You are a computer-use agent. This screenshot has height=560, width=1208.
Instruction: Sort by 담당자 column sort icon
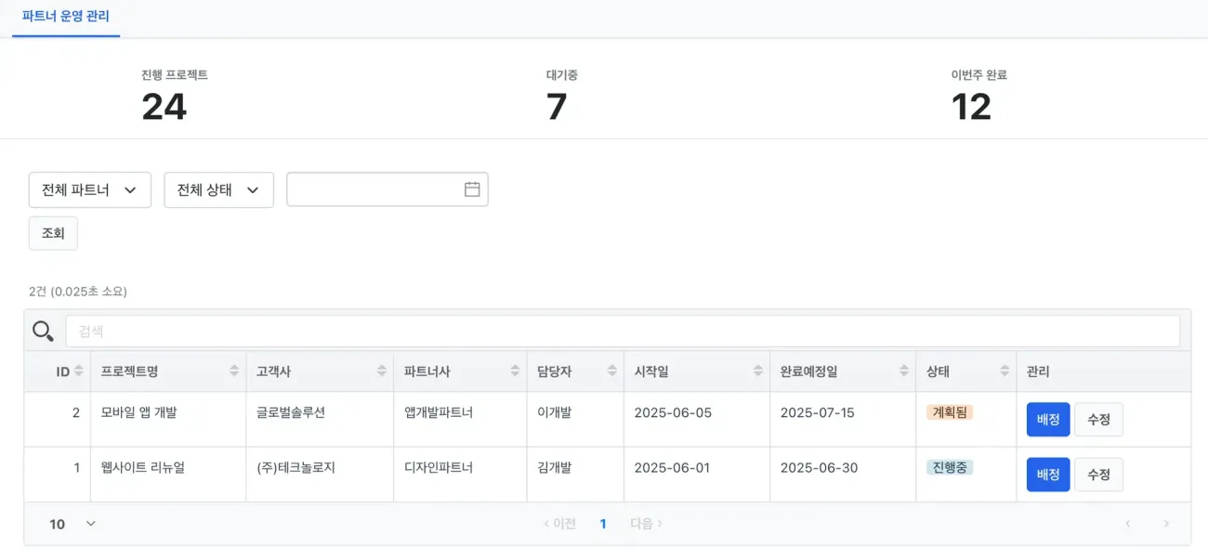(x=612, y=371)
